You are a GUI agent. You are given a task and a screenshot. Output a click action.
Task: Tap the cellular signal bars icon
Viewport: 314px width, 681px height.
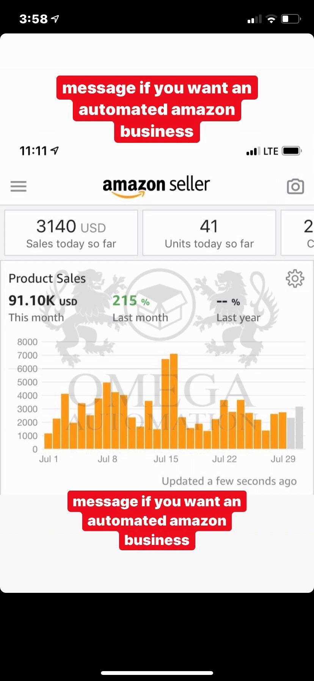coord(254,19)
